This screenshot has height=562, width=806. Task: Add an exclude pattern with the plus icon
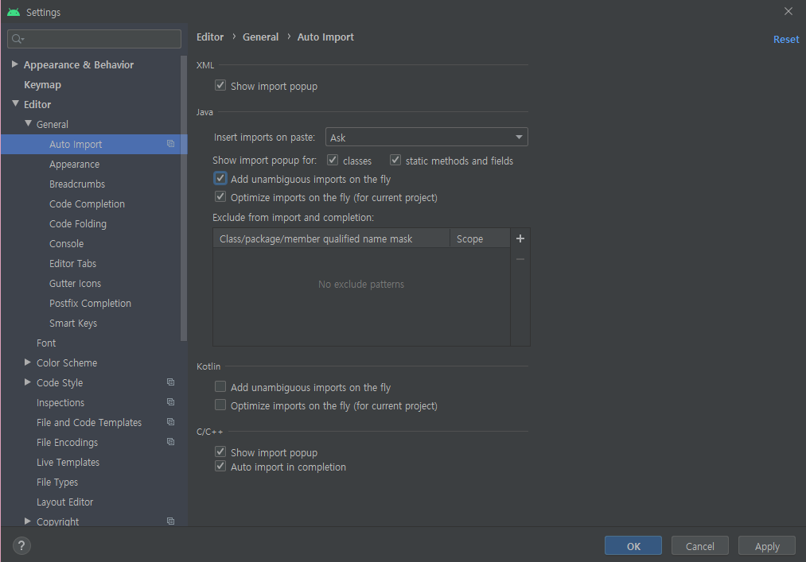pos(520,238)
